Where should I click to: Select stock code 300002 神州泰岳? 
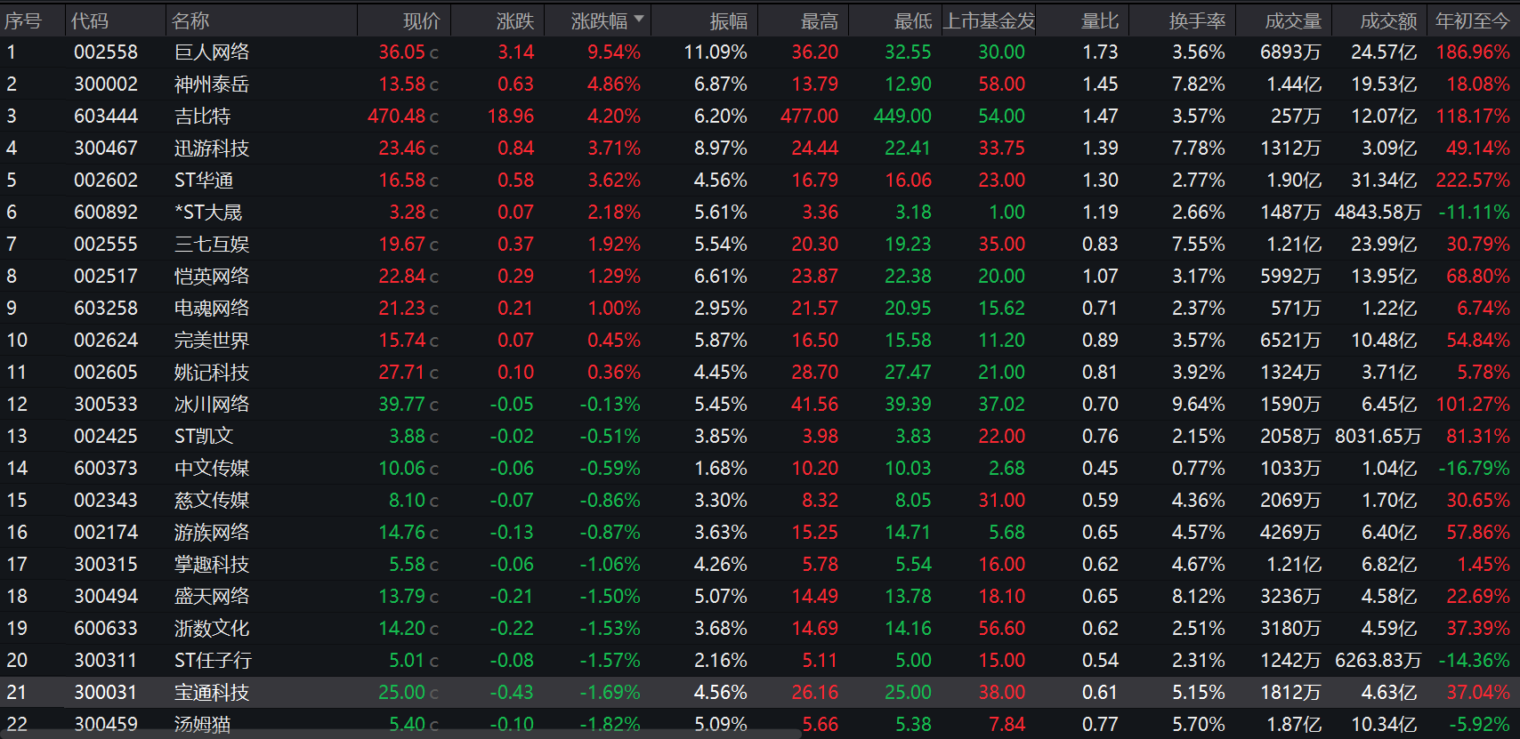tap(106, 84)
